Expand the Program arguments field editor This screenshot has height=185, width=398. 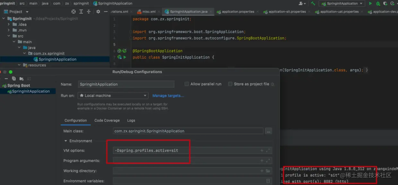(268, 161)
